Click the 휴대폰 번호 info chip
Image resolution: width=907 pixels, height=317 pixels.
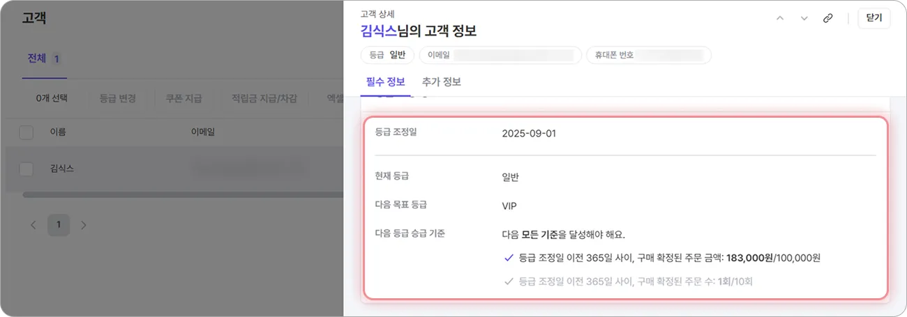coord(649,55)
